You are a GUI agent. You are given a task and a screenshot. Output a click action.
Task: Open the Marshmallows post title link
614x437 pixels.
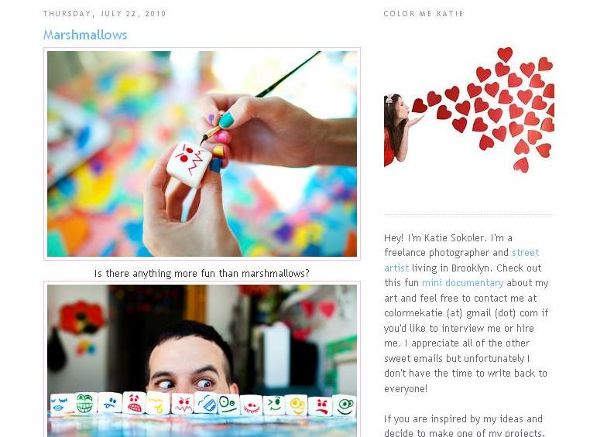click(x=85, y=35)
